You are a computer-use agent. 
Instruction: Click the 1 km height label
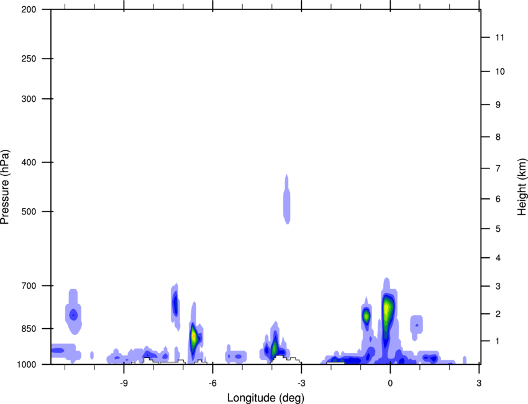tap(498, 341)
